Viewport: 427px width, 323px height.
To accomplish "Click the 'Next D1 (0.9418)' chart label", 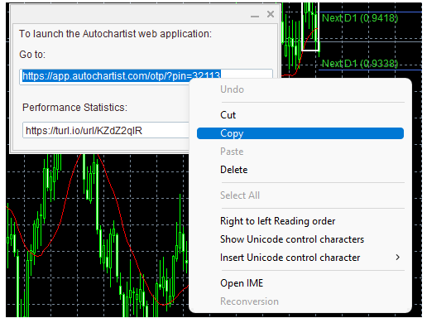I will (x=360, y=18).
